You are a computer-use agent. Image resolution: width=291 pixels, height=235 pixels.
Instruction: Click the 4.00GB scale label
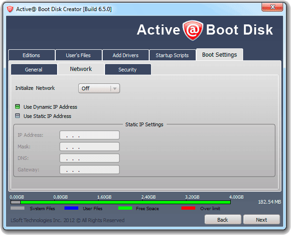236,197
